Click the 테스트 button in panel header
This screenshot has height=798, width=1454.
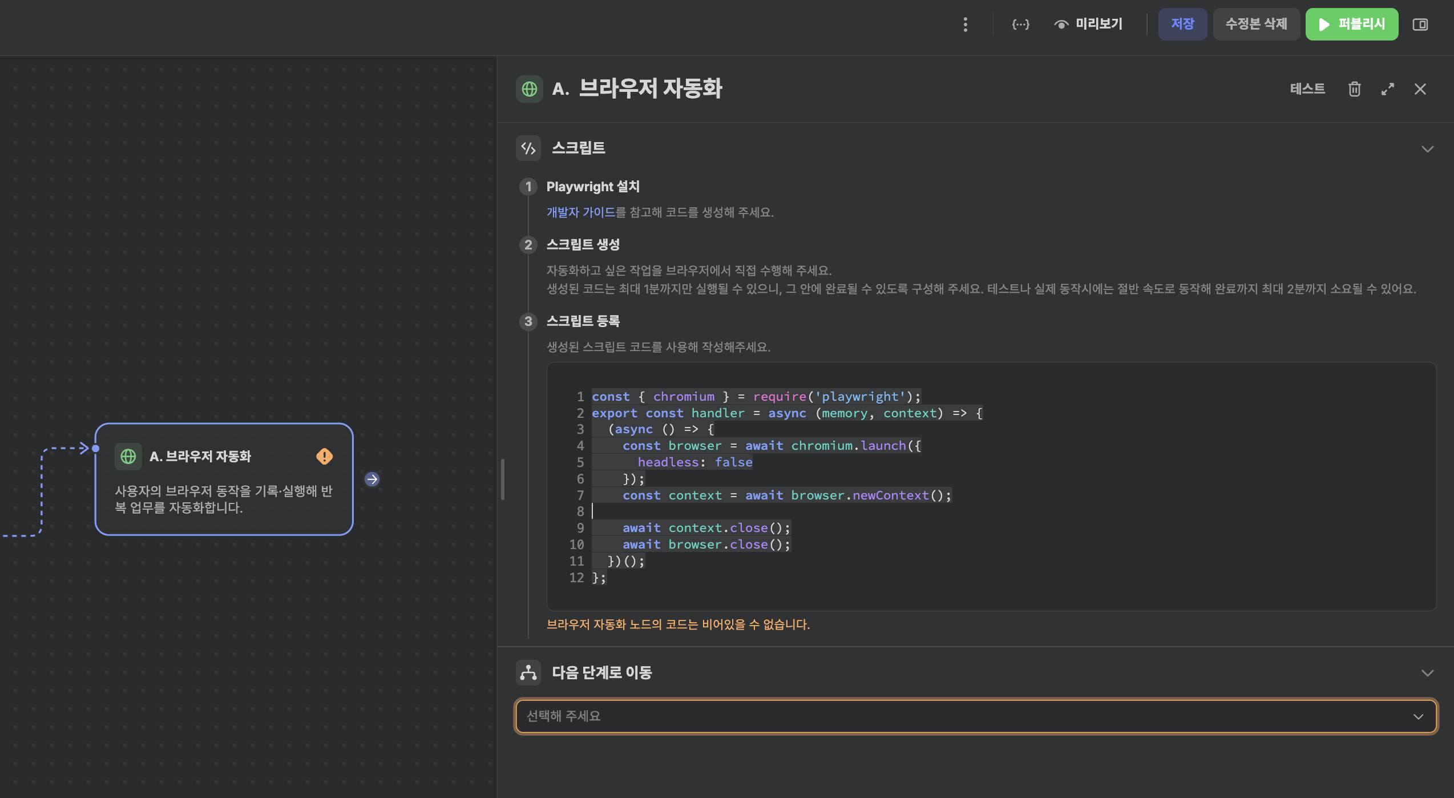click(1307, 89)
